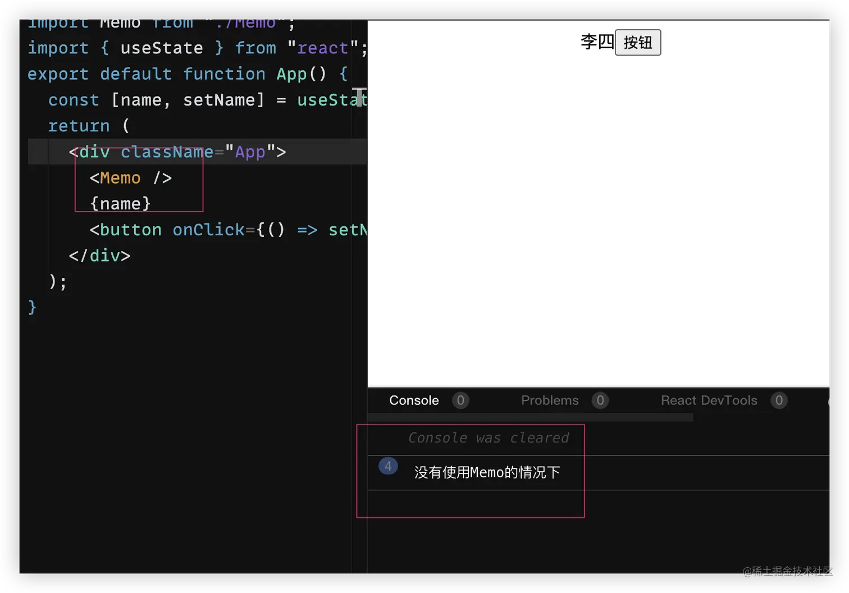
Task: Click the Problems tab's 0 count badge
Action: coord(600,400)
